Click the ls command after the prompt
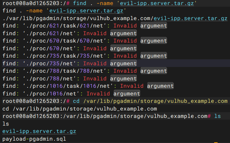230x143 pixels. click(x=218, y=116)
